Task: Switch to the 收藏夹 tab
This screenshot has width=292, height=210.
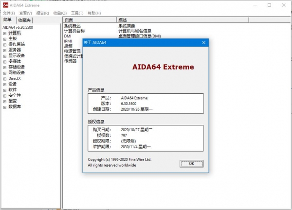Action: point(24,20)
